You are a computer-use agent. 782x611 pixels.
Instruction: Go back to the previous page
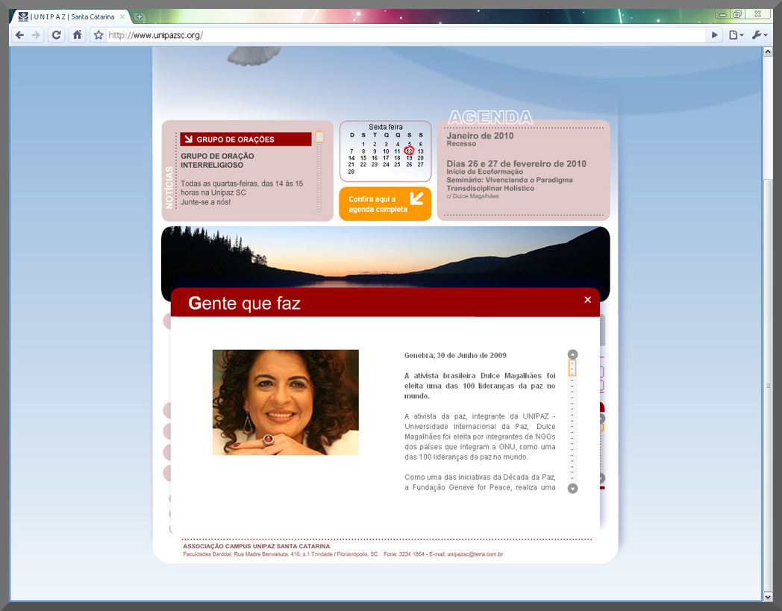tap(19, 35)
